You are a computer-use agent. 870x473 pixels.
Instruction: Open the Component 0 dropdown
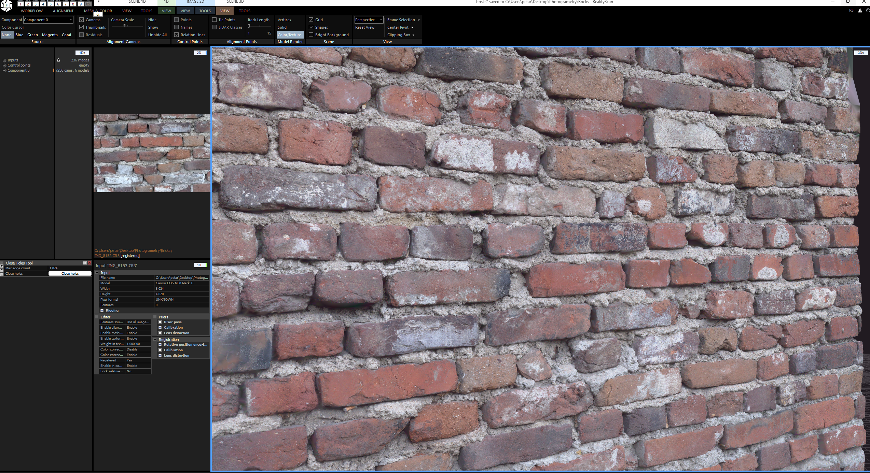48,20
